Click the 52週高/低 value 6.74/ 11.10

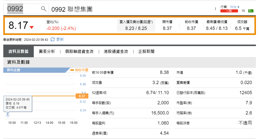pyautogui.click(x=157, y=93)
